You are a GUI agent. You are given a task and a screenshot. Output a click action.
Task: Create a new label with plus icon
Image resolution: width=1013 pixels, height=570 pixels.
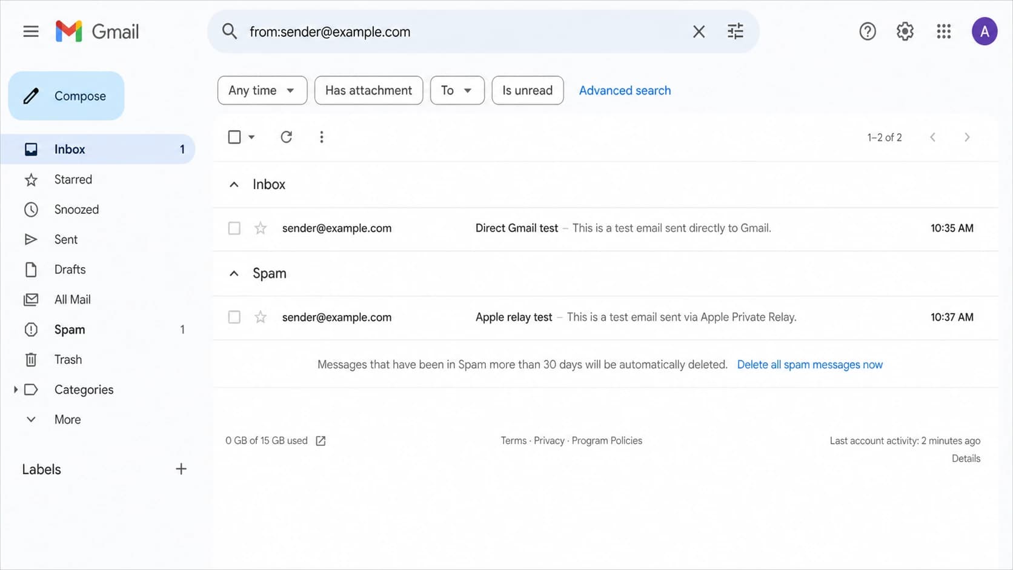point(181,469)
